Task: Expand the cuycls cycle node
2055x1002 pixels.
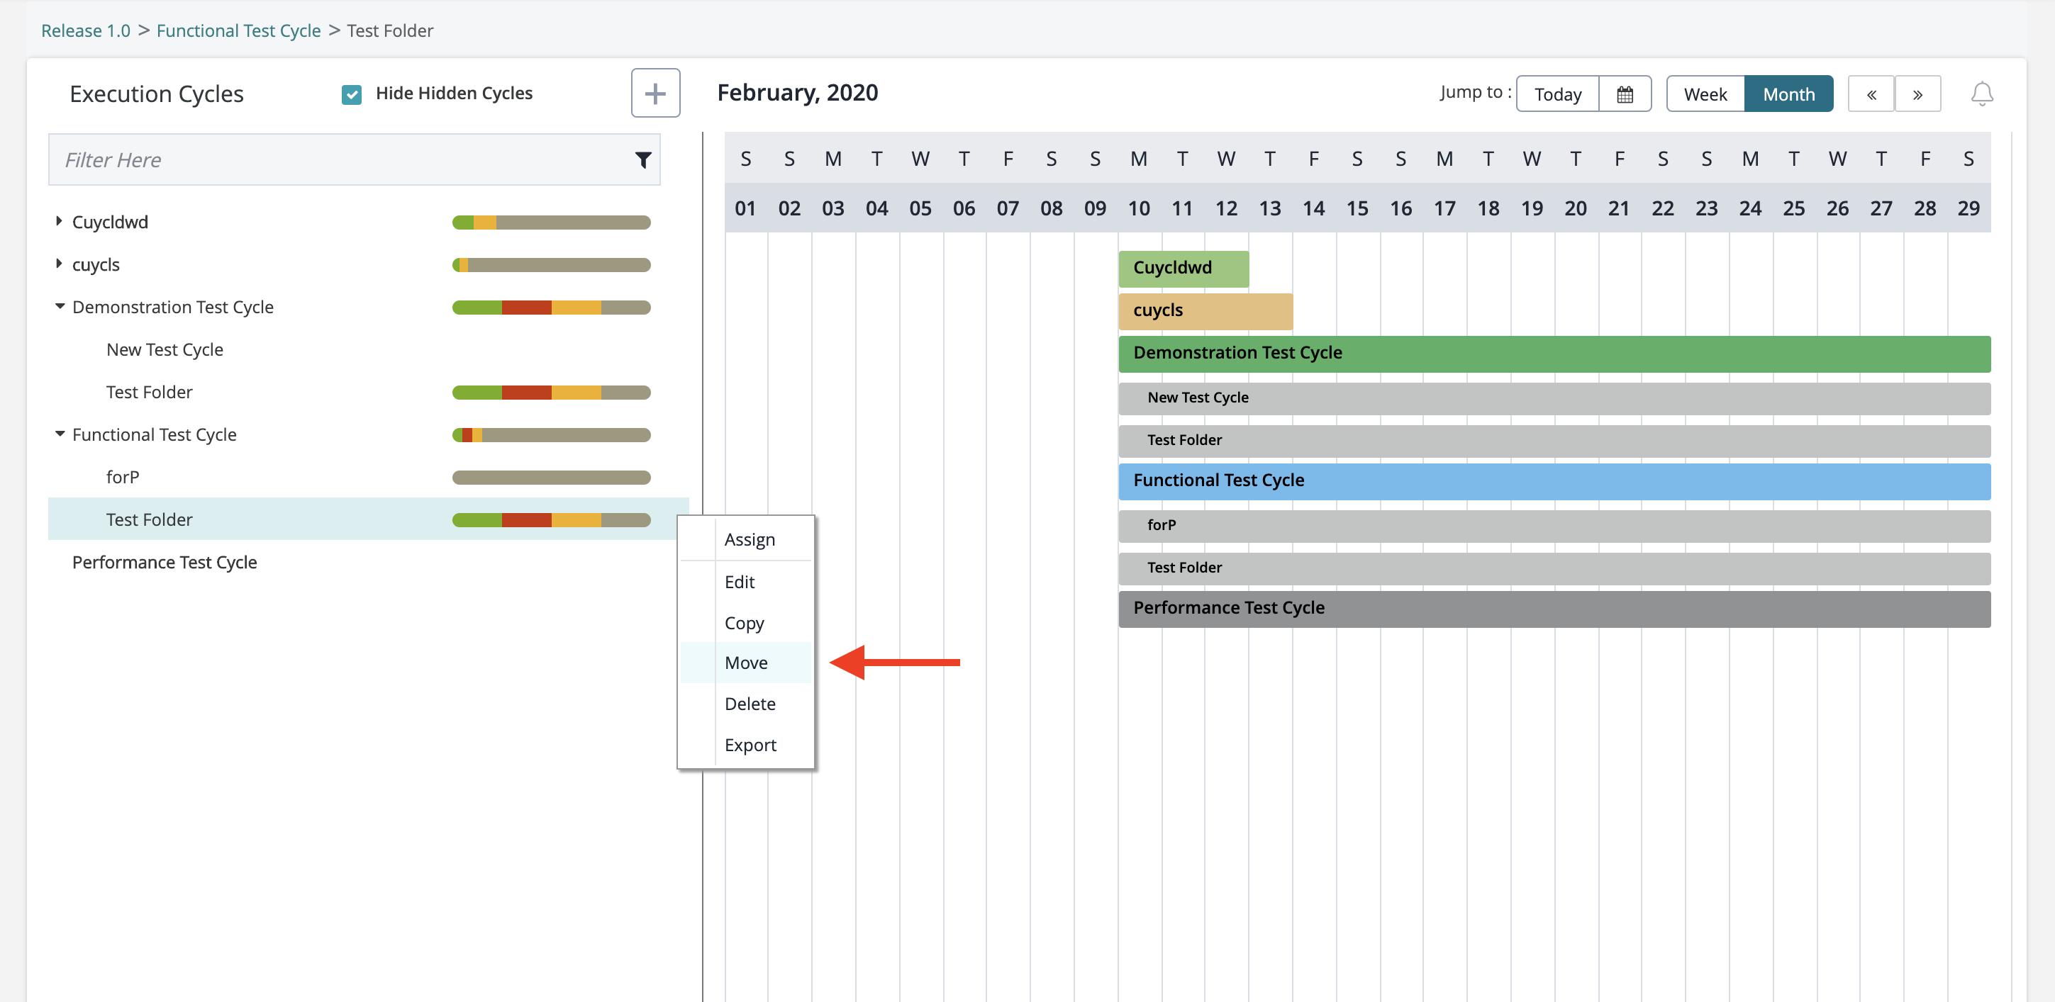Action: pos(59,264)
